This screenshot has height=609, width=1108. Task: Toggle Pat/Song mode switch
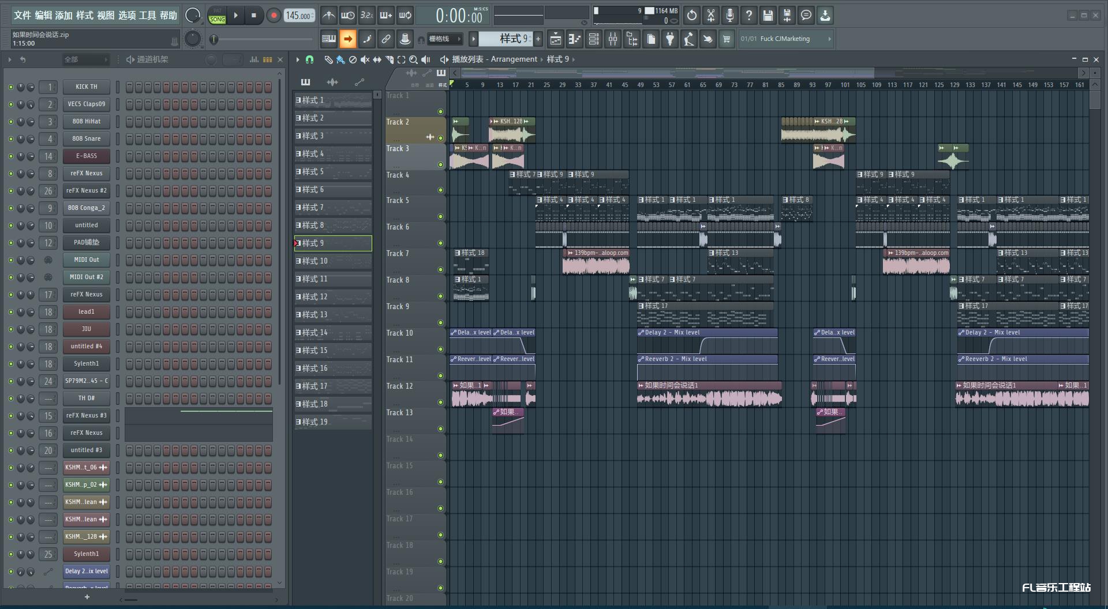click(217, 16)
